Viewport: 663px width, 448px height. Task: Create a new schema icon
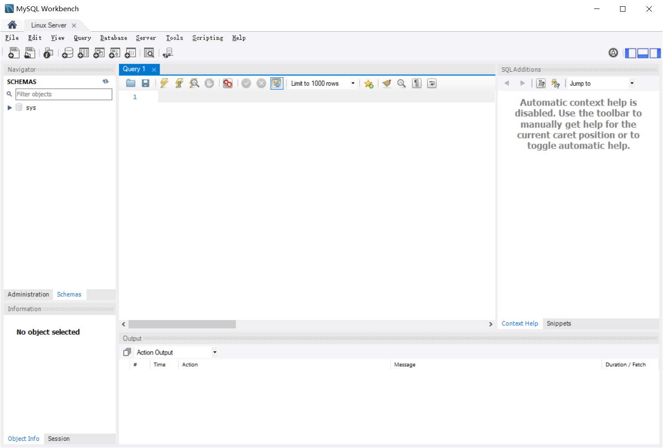[68, 53]
